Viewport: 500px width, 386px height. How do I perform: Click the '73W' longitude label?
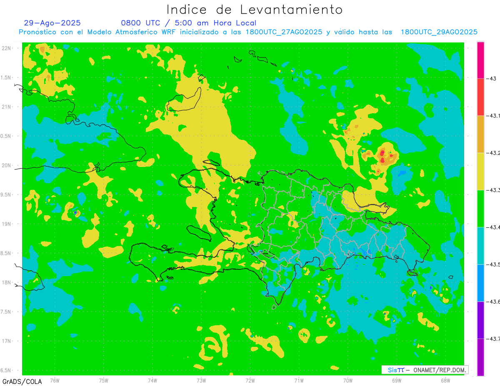[201, 380]
